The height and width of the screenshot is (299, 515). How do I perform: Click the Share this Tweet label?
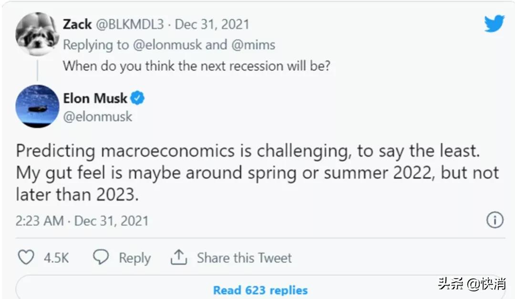(x=244, y=258)
